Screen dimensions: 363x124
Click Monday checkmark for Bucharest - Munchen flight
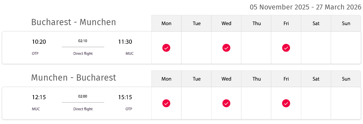pyautogui.click(x=166, y=48)
